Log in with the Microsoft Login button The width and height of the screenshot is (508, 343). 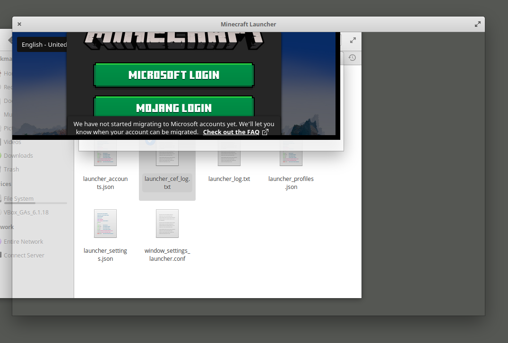coord(173,75)
